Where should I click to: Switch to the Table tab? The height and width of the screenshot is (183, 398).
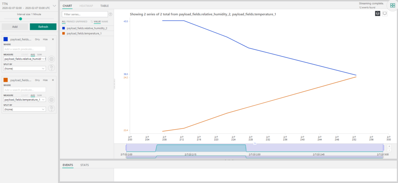[104, 6]
